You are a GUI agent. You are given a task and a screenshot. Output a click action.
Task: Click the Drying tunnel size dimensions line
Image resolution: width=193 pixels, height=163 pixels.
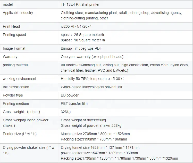(x=100, y=147)
